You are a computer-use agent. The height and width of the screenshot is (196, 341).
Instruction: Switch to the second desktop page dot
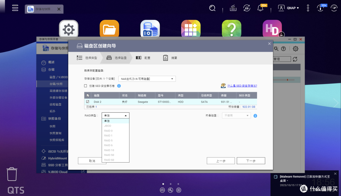coord(171,184)
